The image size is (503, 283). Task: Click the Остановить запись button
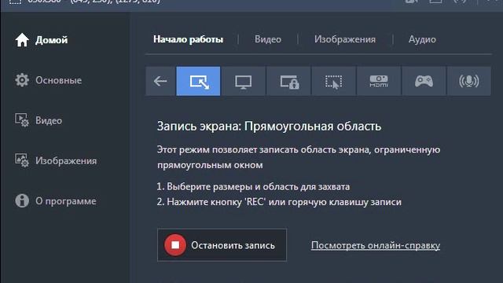tap(222, 244)
